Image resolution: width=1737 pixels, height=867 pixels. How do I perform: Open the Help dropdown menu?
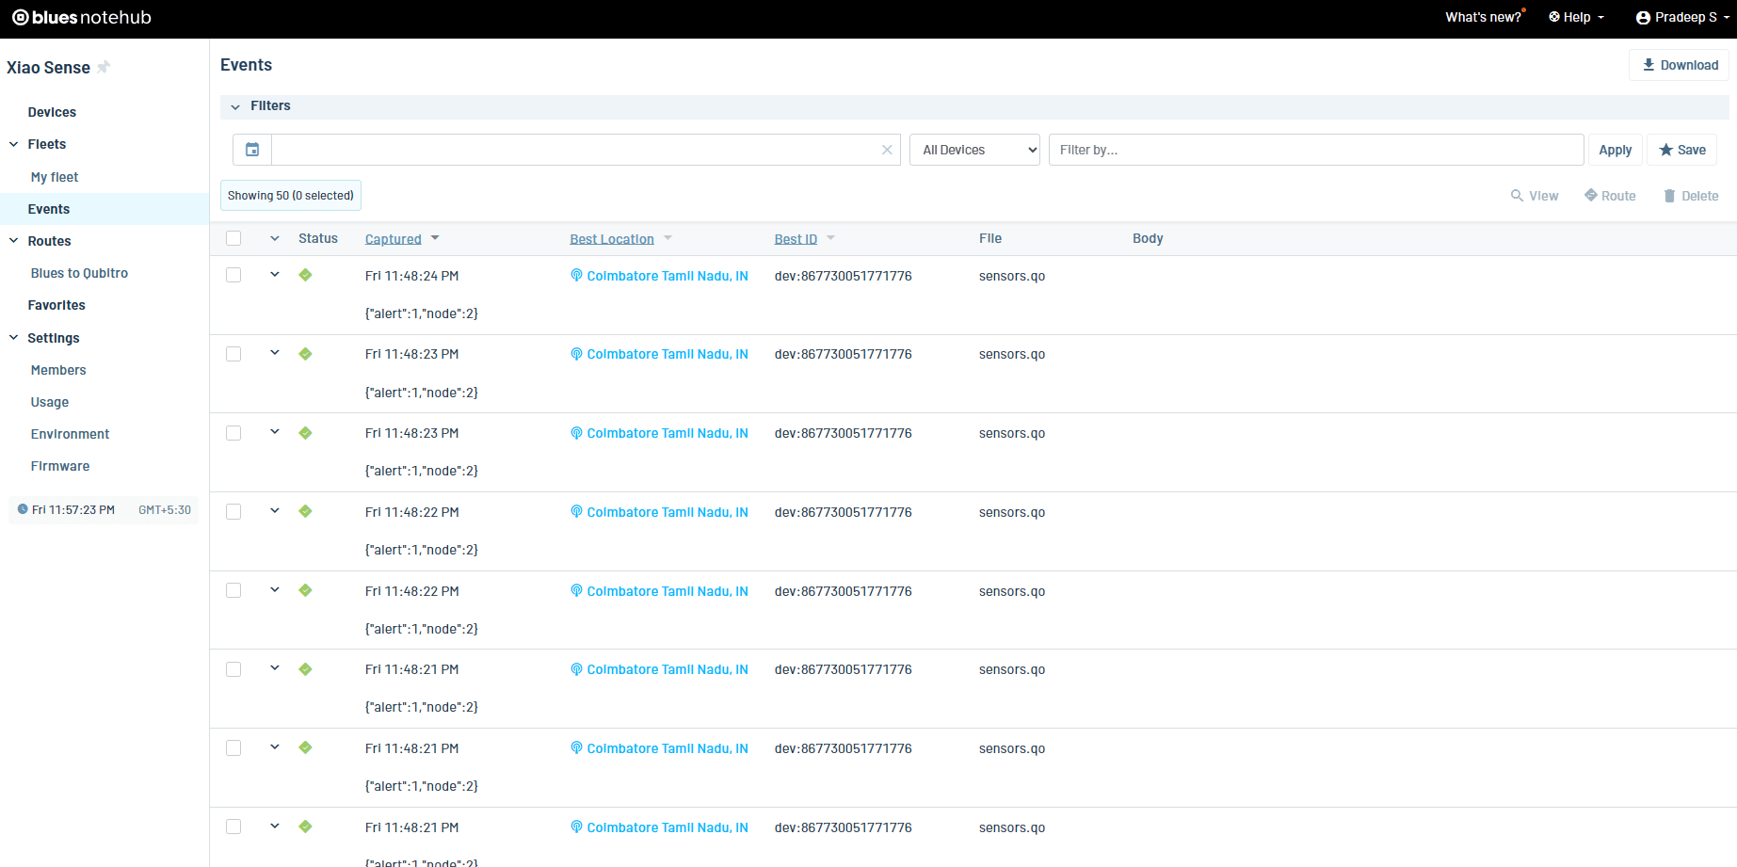(1577, 18)
